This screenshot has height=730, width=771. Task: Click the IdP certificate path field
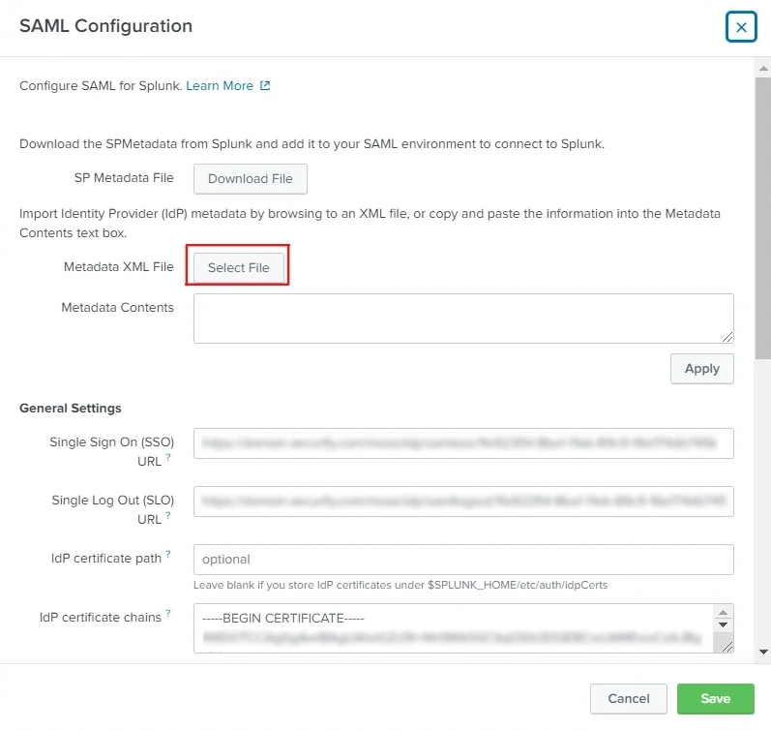pos(462,560)
